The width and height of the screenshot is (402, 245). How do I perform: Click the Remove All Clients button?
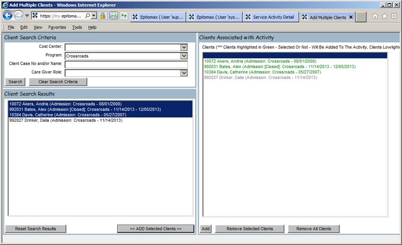point(313,229)
